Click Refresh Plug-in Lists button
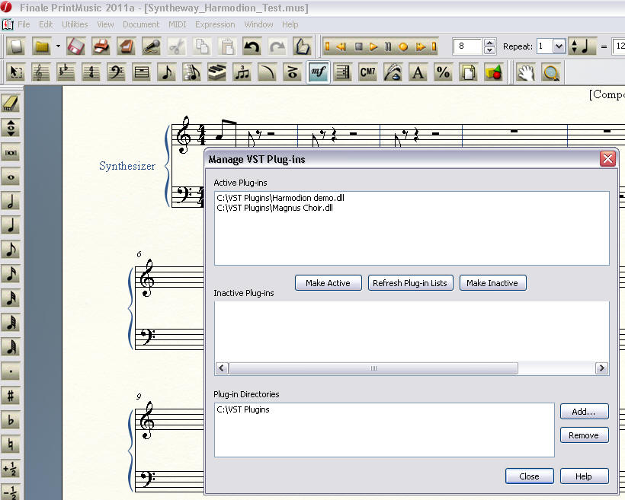Viewport: 625px width, 500px height. click(x=410, y=283)
